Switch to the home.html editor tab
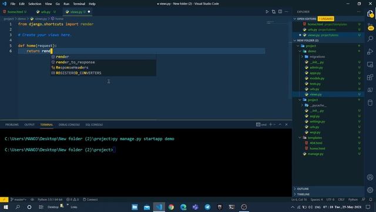Screen dimensions: 376x212 coord(15,12)
